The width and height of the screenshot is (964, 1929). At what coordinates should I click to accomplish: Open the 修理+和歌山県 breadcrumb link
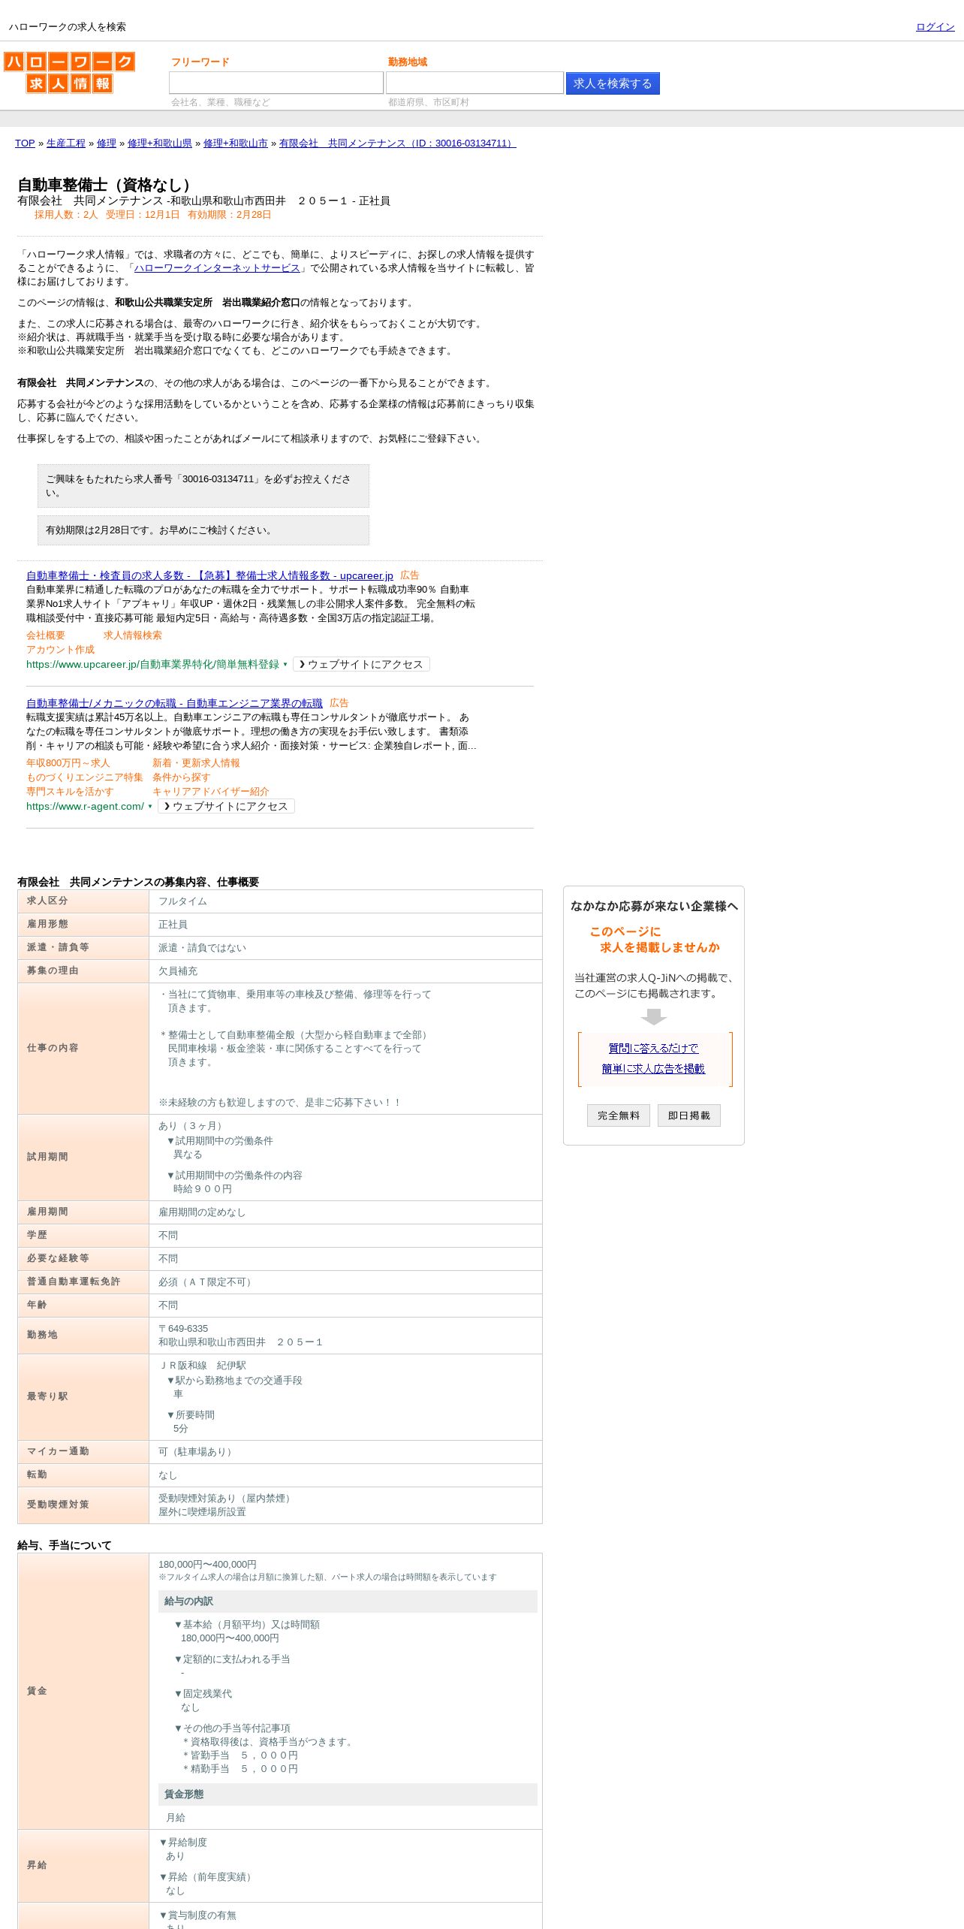tap(160, 143)
